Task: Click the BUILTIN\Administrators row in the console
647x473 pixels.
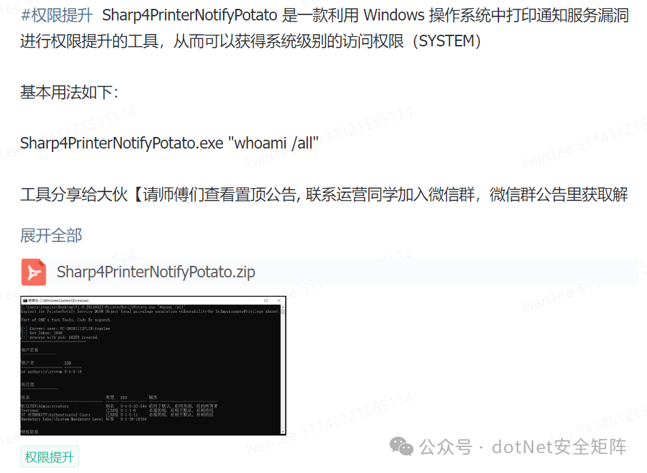Action: coord(119,406)
